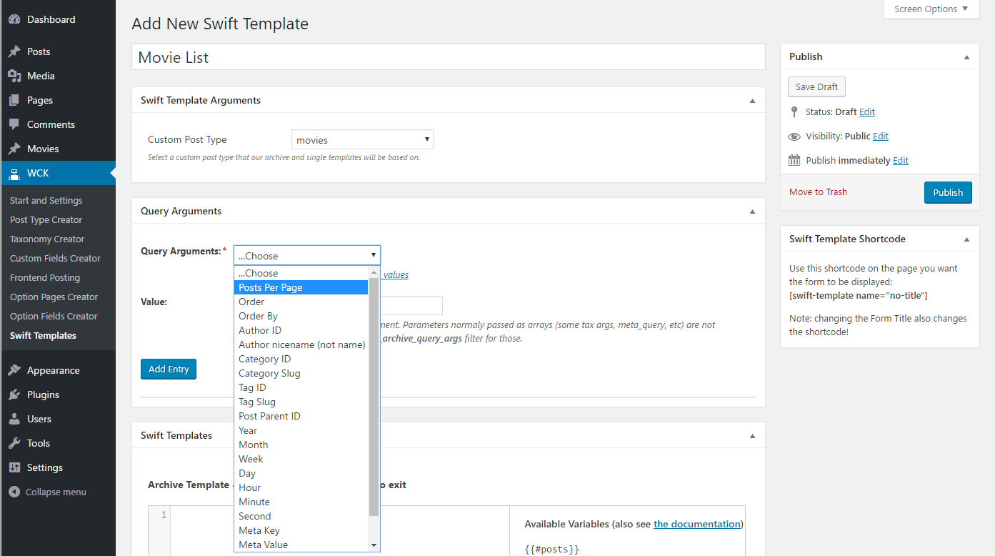Click the Posts pushpin icon
The width and height of the screenshot is (995, 556).
coord(14,51)
